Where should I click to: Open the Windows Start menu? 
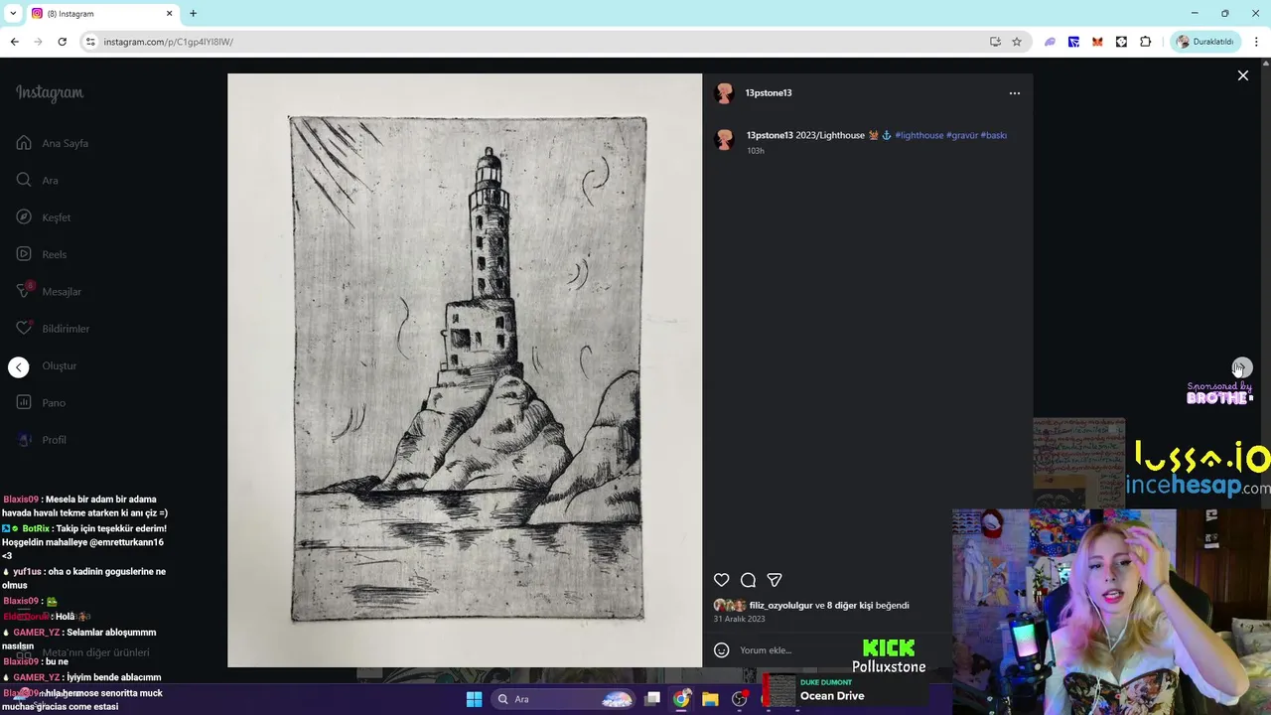tap(474, 699)
